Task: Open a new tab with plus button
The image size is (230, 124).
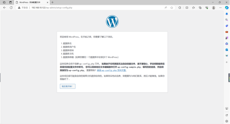Action: 53,2
